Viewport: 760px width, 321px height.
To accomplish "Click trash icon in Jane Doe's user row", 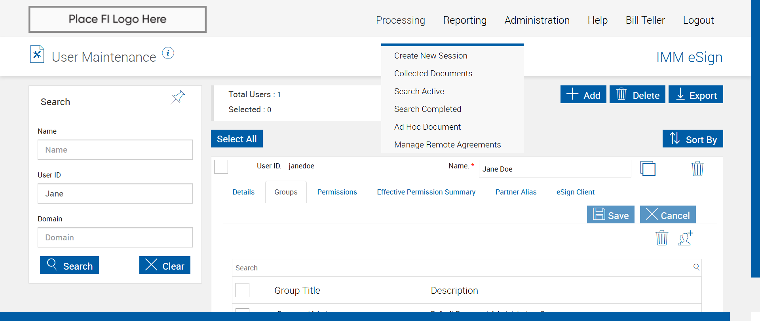I will pos(697,169).
